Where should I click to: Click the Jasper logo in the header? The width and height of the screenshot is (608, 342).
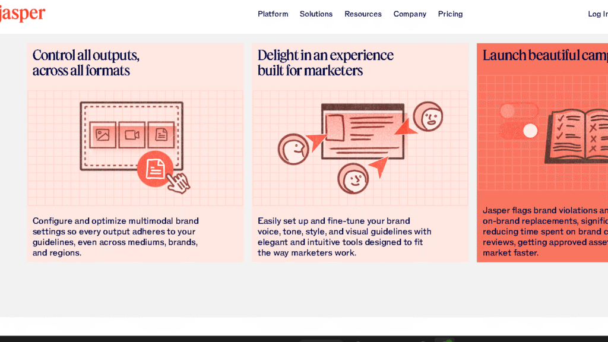click(x=22, y=12)
